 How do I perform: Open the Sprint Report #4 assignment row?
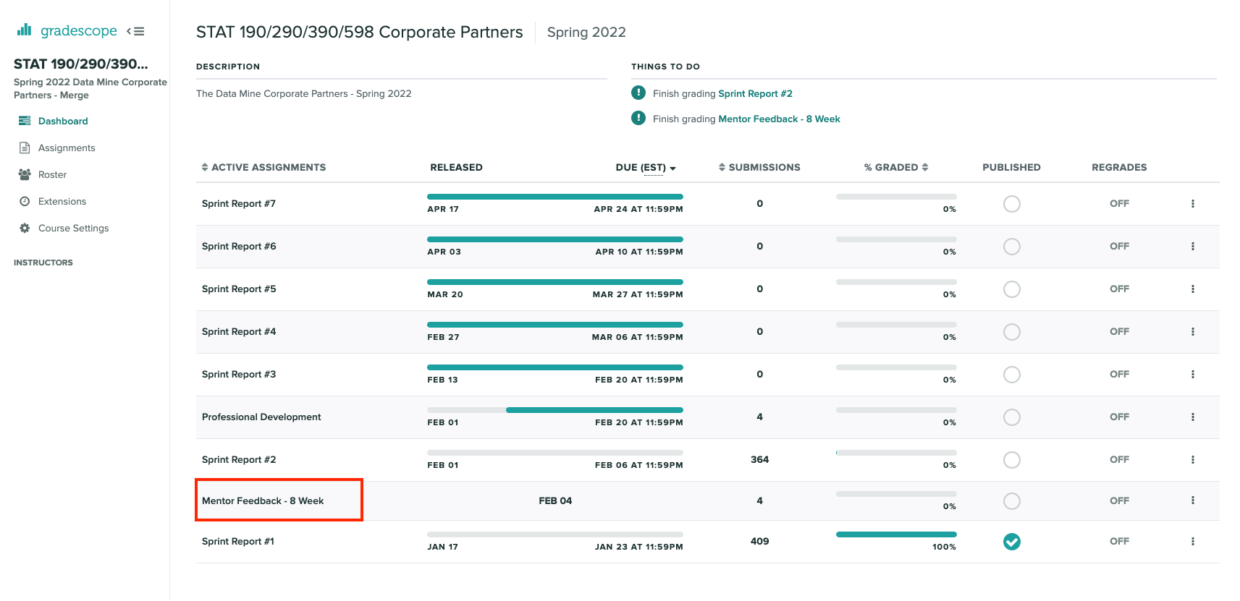click(239, 331)
